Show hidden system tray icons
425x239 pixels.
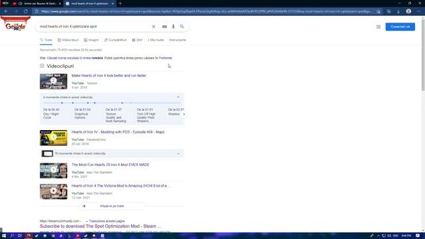(x=378, y=236)
